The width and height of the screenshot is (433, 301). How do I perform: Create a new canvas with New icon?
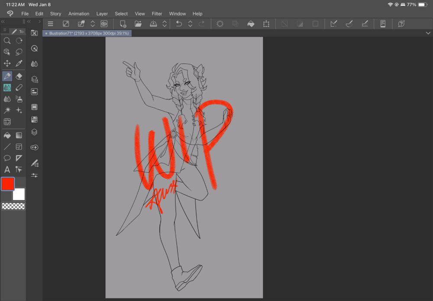pyautogui.click(x=123, y=24)
